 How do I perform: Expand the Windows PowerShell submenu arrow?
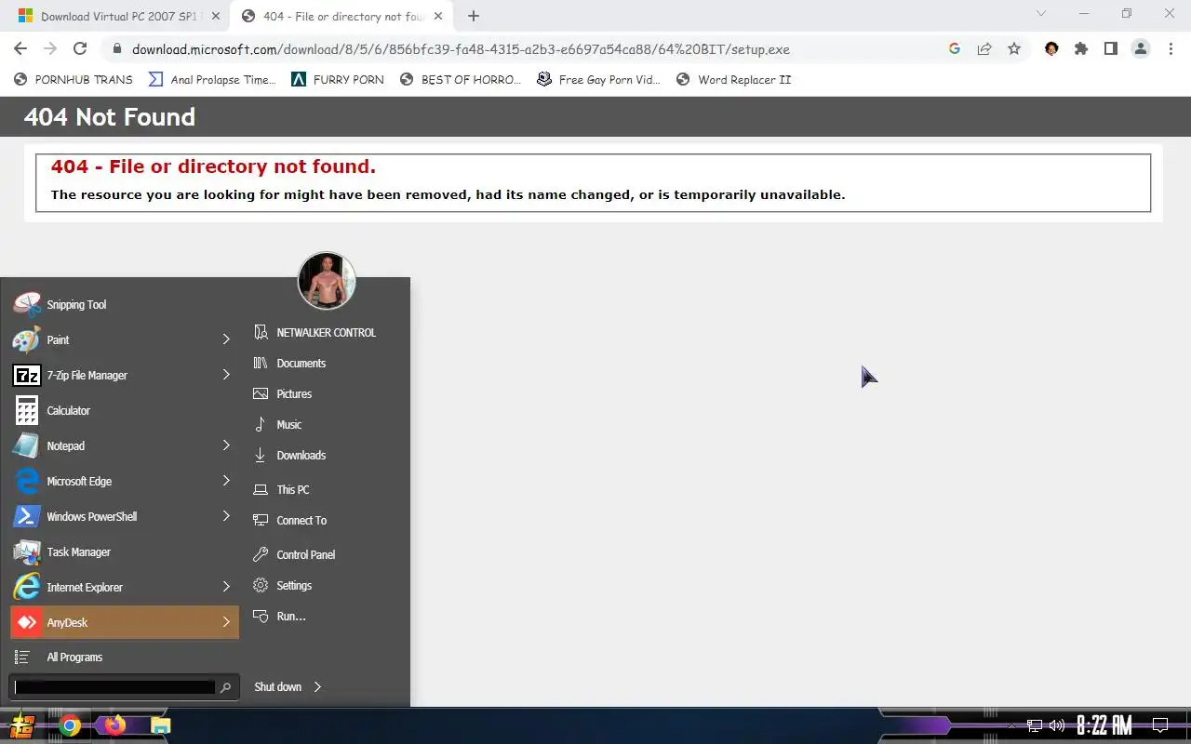pos(226,516)
